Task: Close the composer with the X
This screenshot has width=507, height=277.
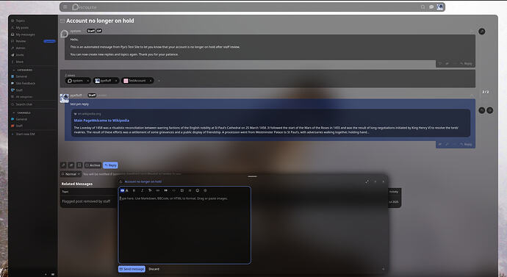Action: [384, 181]
